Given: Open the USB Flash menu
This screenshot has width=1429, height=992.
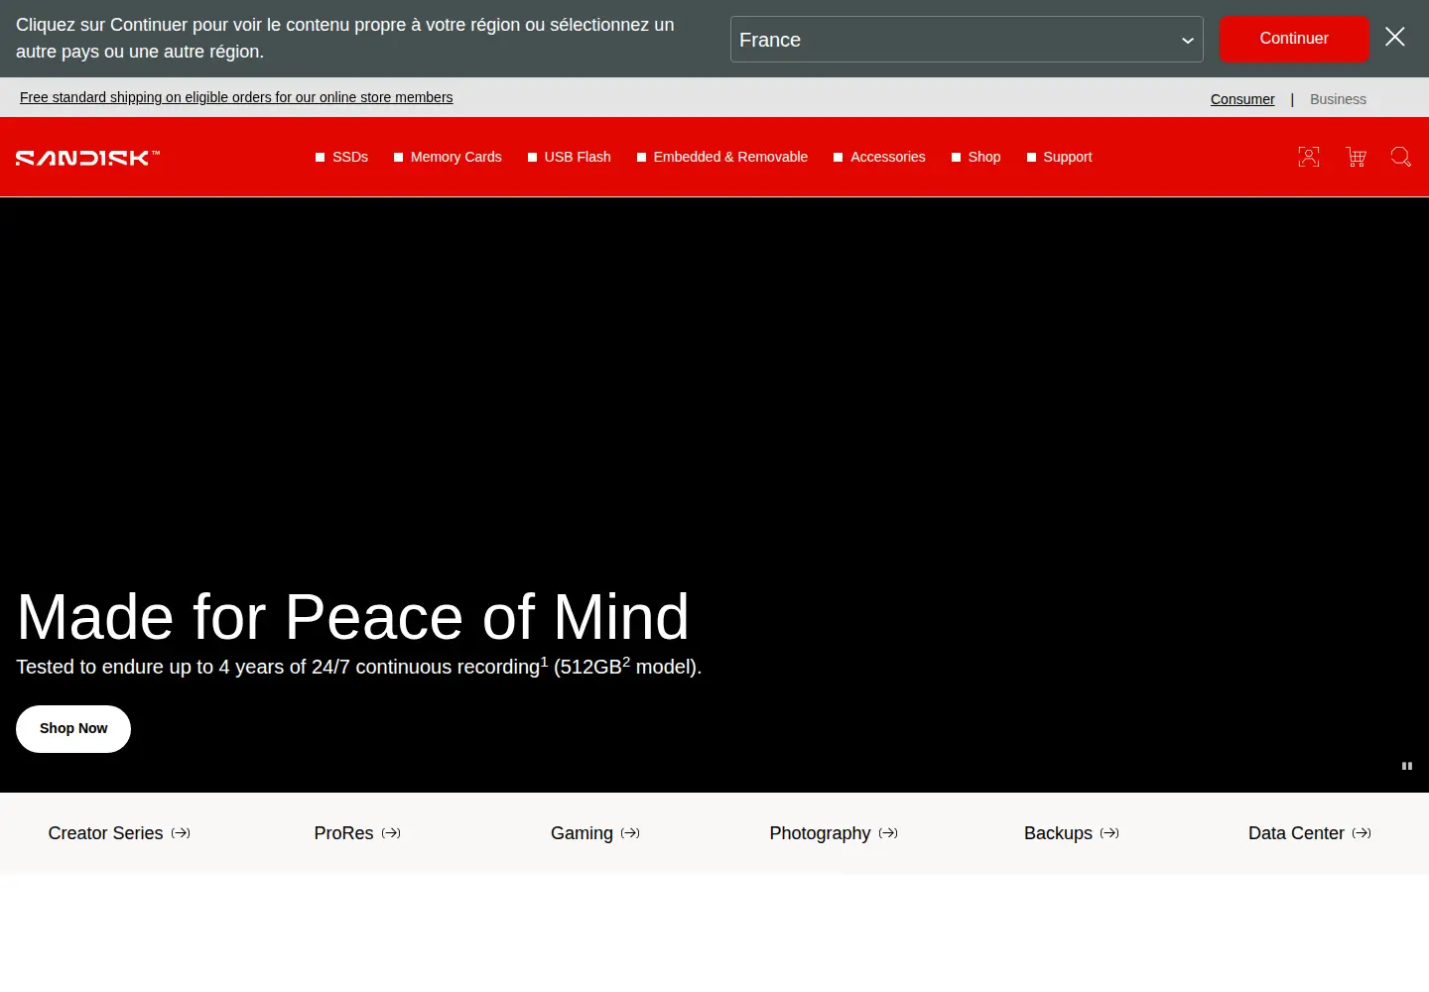Looking at the screenshot, I should (570, 157).
